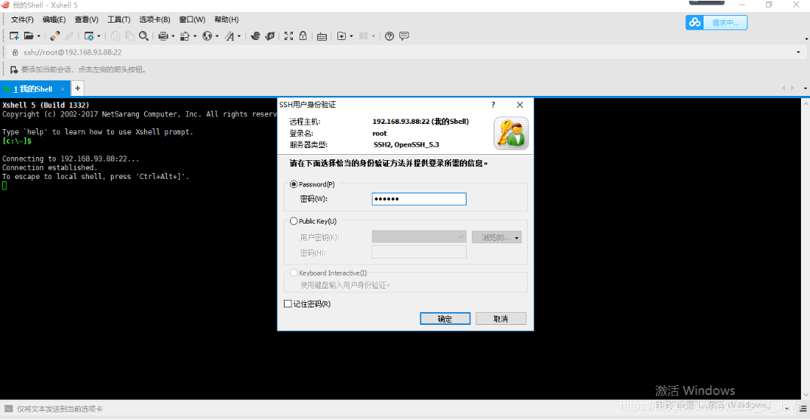Image resolution: width=810 pixels, height=420 pixels.
Task: Click the New Session toolbar icon
Action: coord(14,36)
